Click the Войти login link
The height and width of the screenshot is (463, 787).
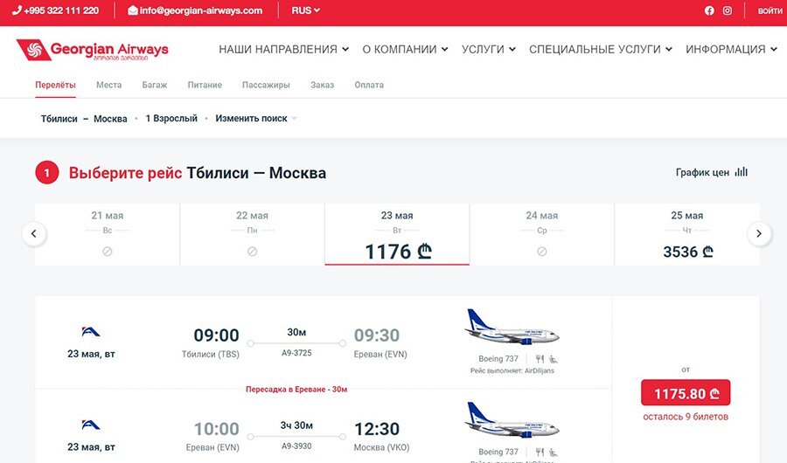[770, 10]
